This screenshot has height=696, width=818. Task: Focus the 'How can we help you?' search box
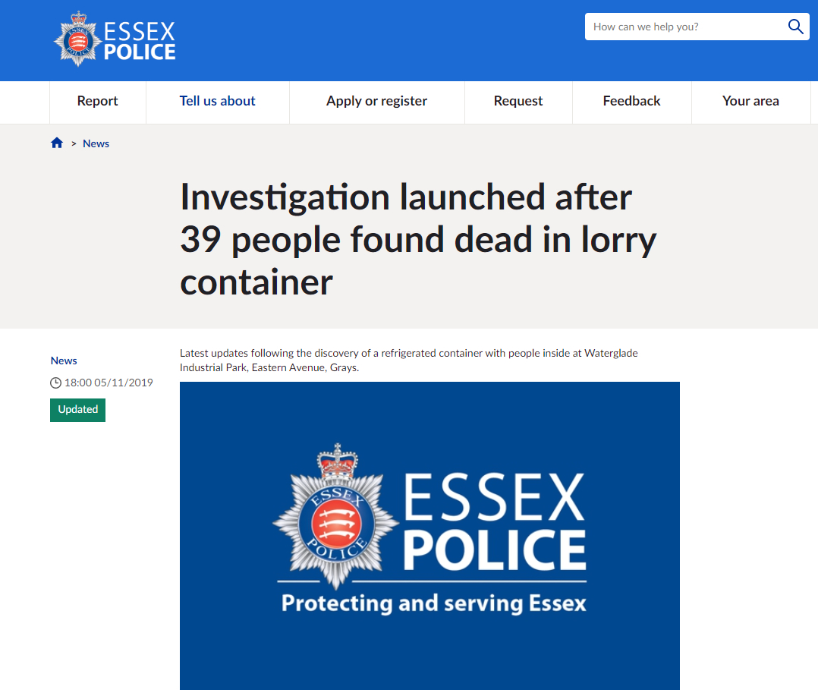tap(683, 27)
